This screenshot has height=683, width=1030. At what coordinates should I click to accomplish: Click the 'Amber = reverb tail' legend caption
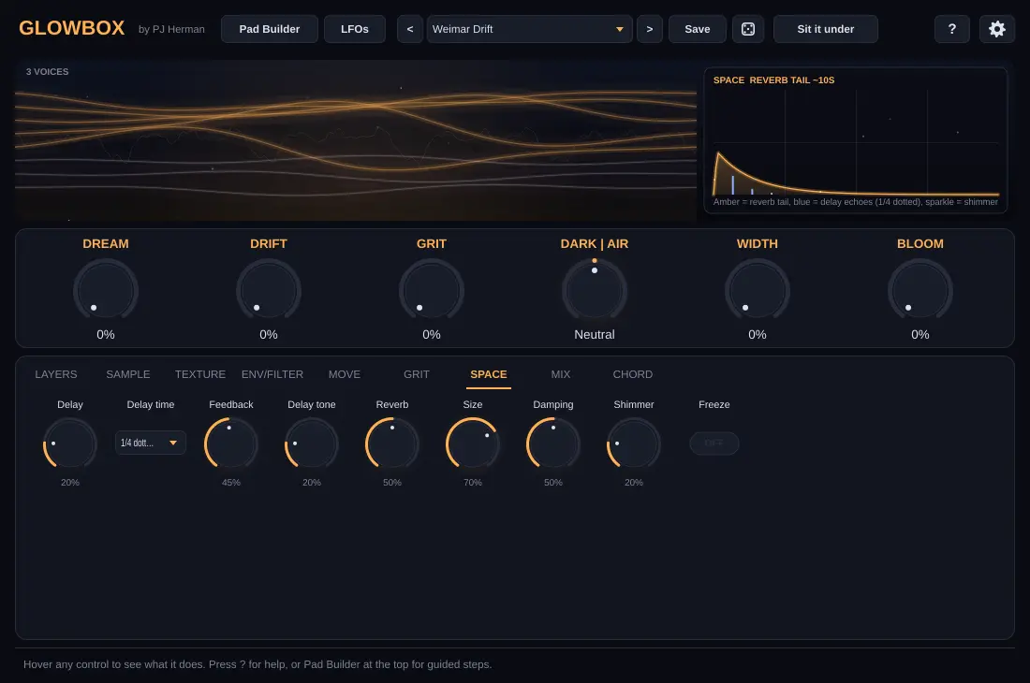[x=855, y=202]
